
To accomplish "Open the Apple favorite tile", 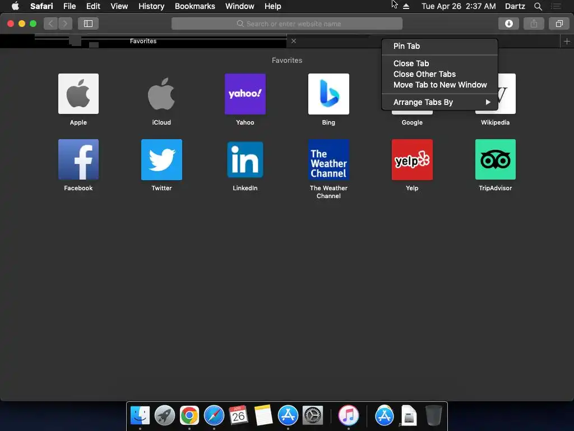I will [78, 94].
